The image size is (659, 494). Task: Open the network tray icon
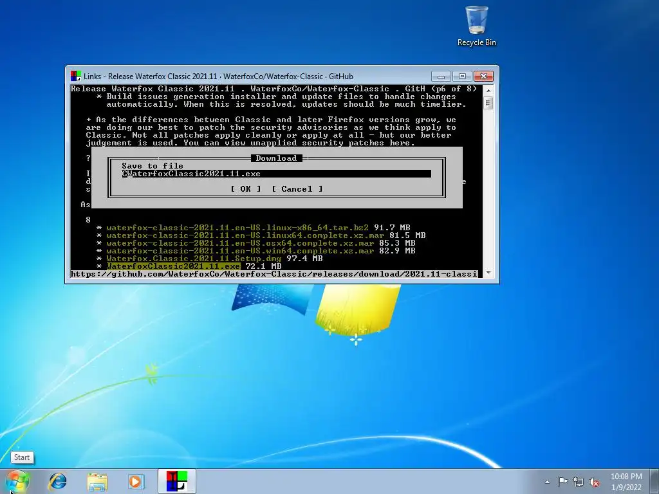click(579, 482)
